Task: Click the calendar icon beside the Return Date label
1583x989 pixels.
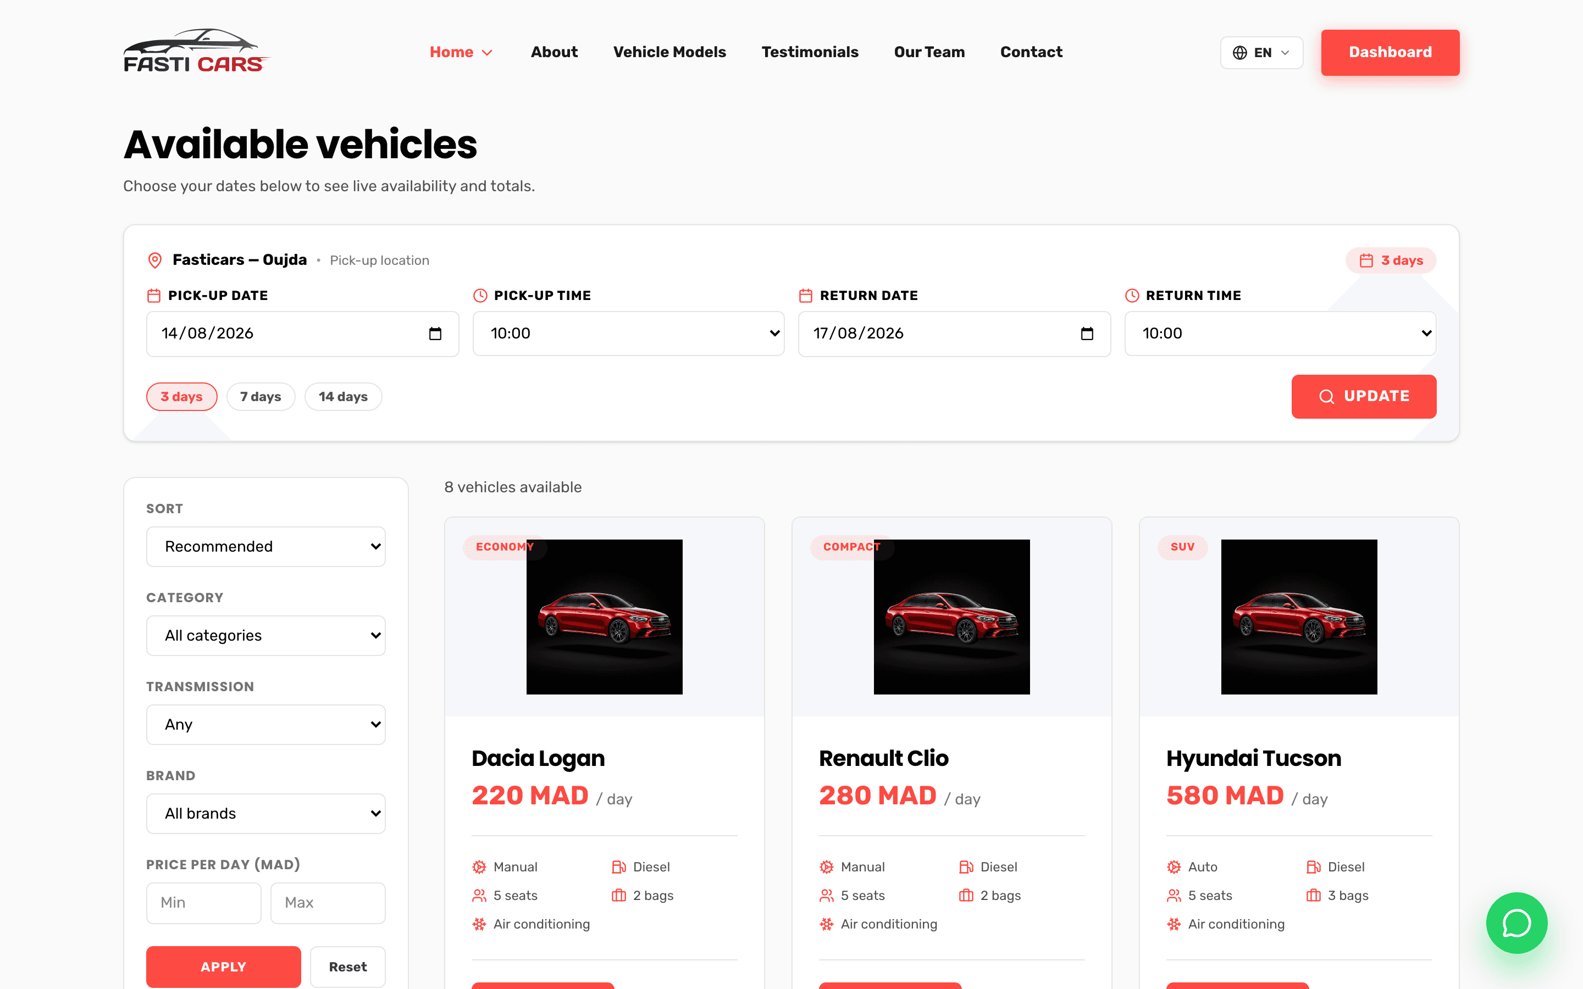Action: pos(805,296)
